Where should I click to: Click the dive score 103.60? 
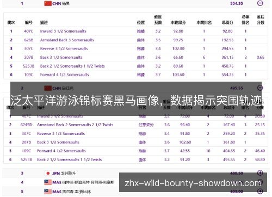[x=178, y=75]
